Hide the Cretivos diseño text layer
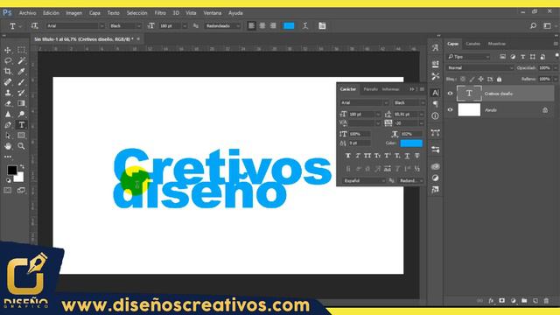This screenshot has height=315, width=560. [x=450, y=94]
